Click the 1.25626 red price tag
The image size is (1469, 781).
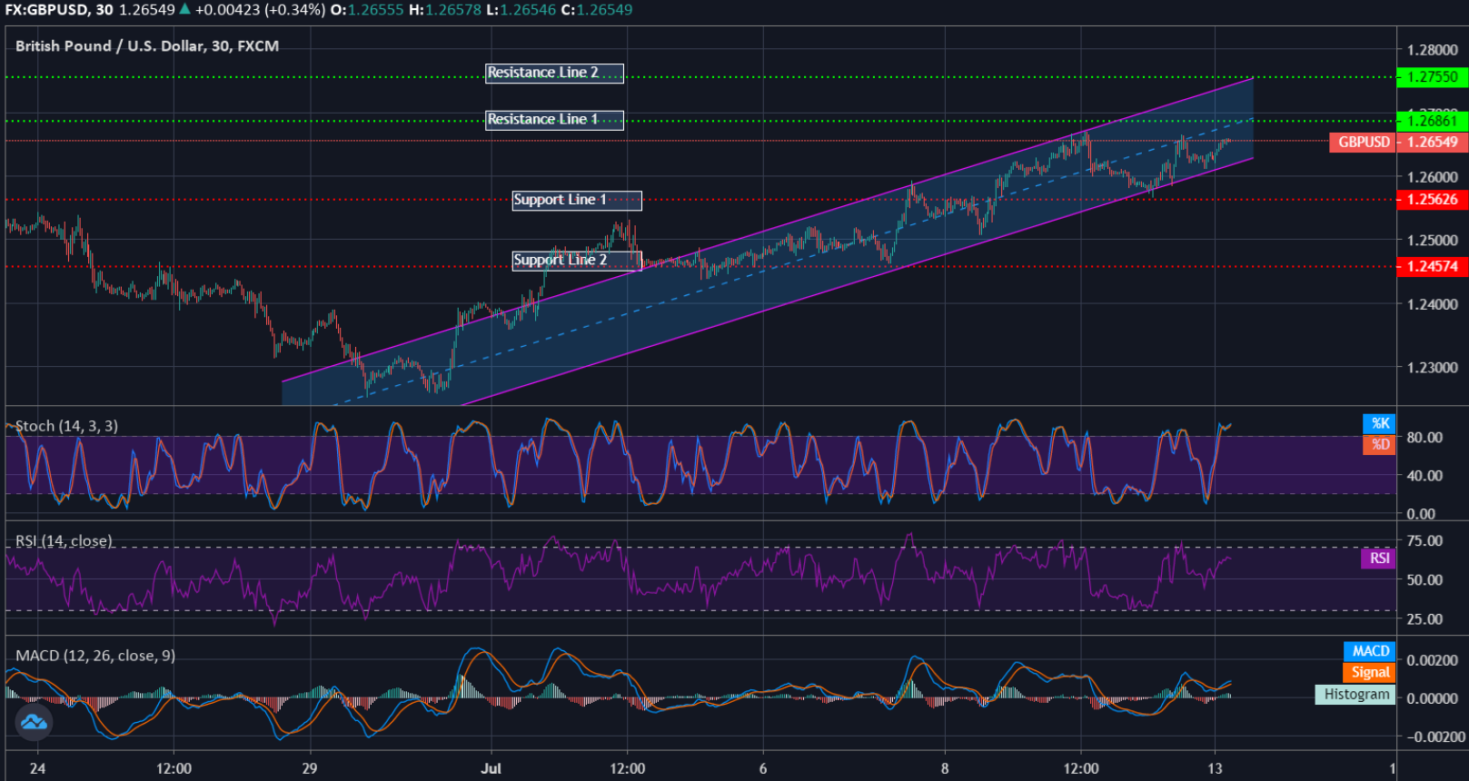tap(1432, 200)
